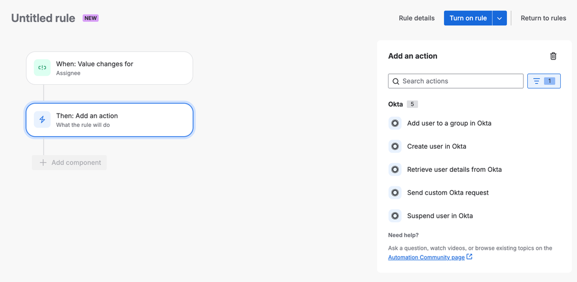Choose Suspend user in Okta action
The height and width of the screenshot is (282, 577).
tap(439, 216)
